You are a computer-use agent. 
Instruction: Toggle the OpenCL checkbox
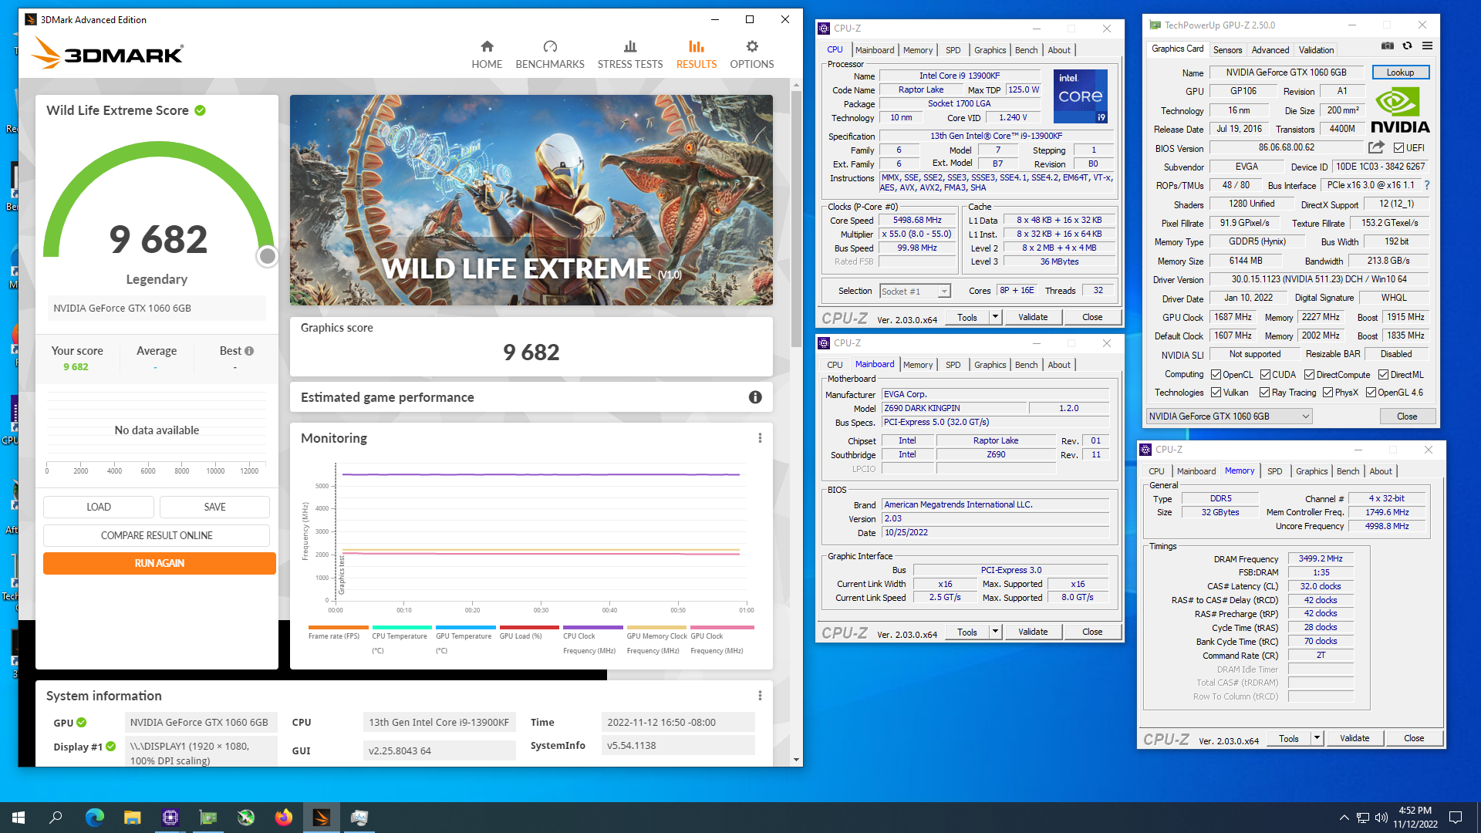[x=1216, y=375]
